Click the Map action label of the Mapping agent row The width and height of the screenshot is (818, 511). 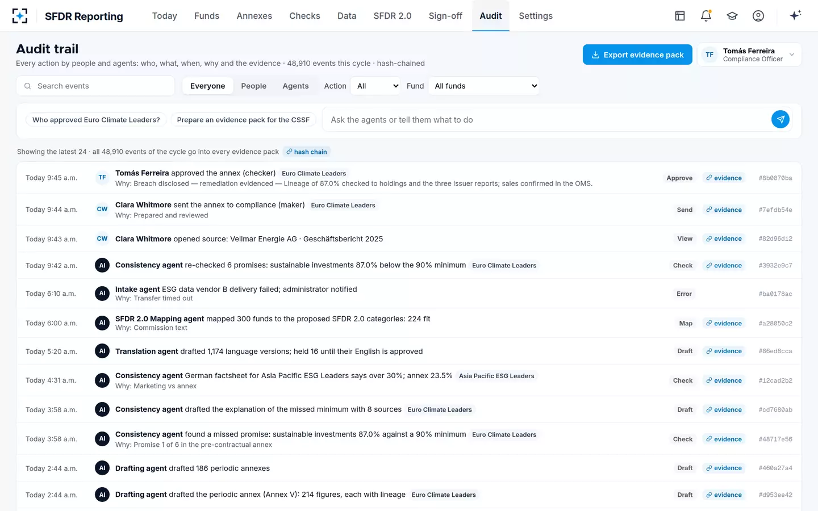click(x=686, y=324)
